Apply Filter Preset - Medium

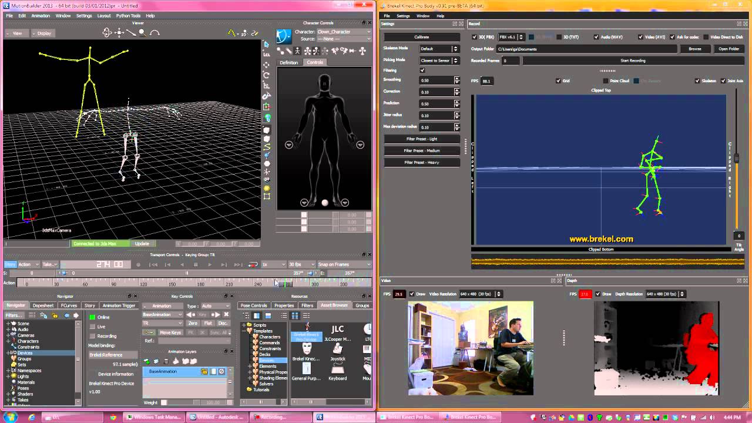tap(422, 150)
